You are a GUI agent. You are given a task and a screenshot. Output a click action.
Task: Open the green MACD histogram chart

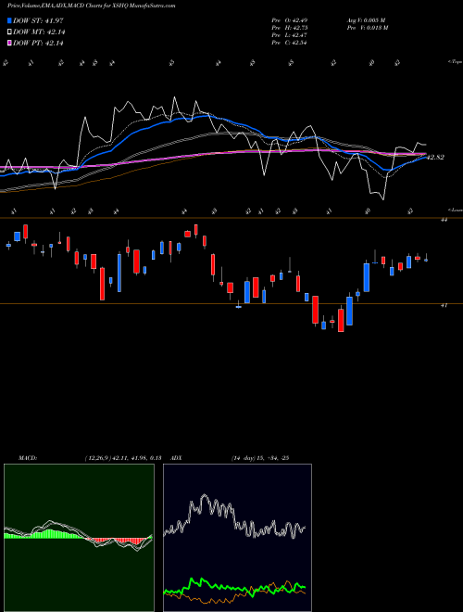click(79, 538)
